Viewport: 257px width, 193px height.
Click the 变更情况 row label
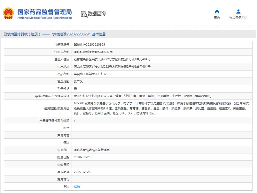click(x=63, y=179)
